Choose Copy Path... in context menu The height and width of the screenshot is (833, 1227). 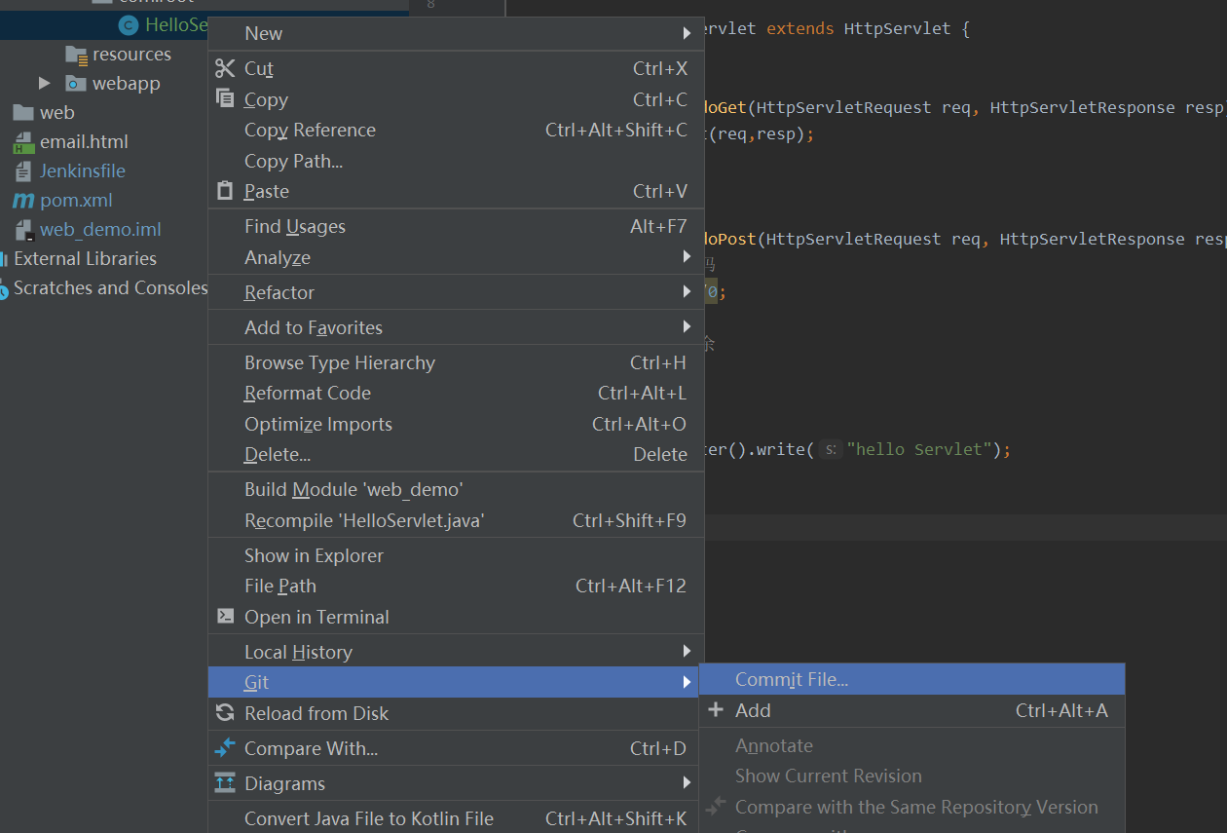pyautogui.click(x=456, y=161)
